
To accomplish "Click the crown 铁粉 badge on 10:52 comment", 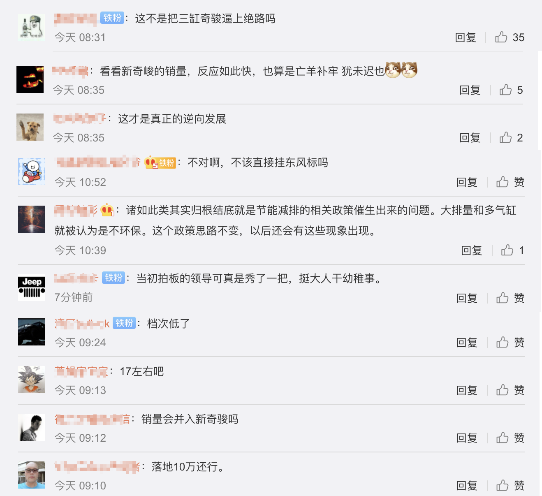I will tap(160, 163).
